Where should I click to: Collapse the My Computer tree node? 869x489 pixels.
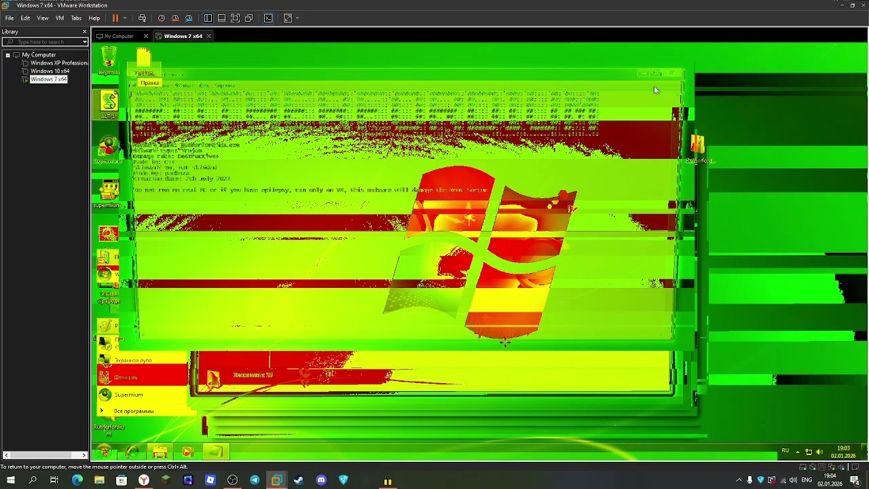7,55
